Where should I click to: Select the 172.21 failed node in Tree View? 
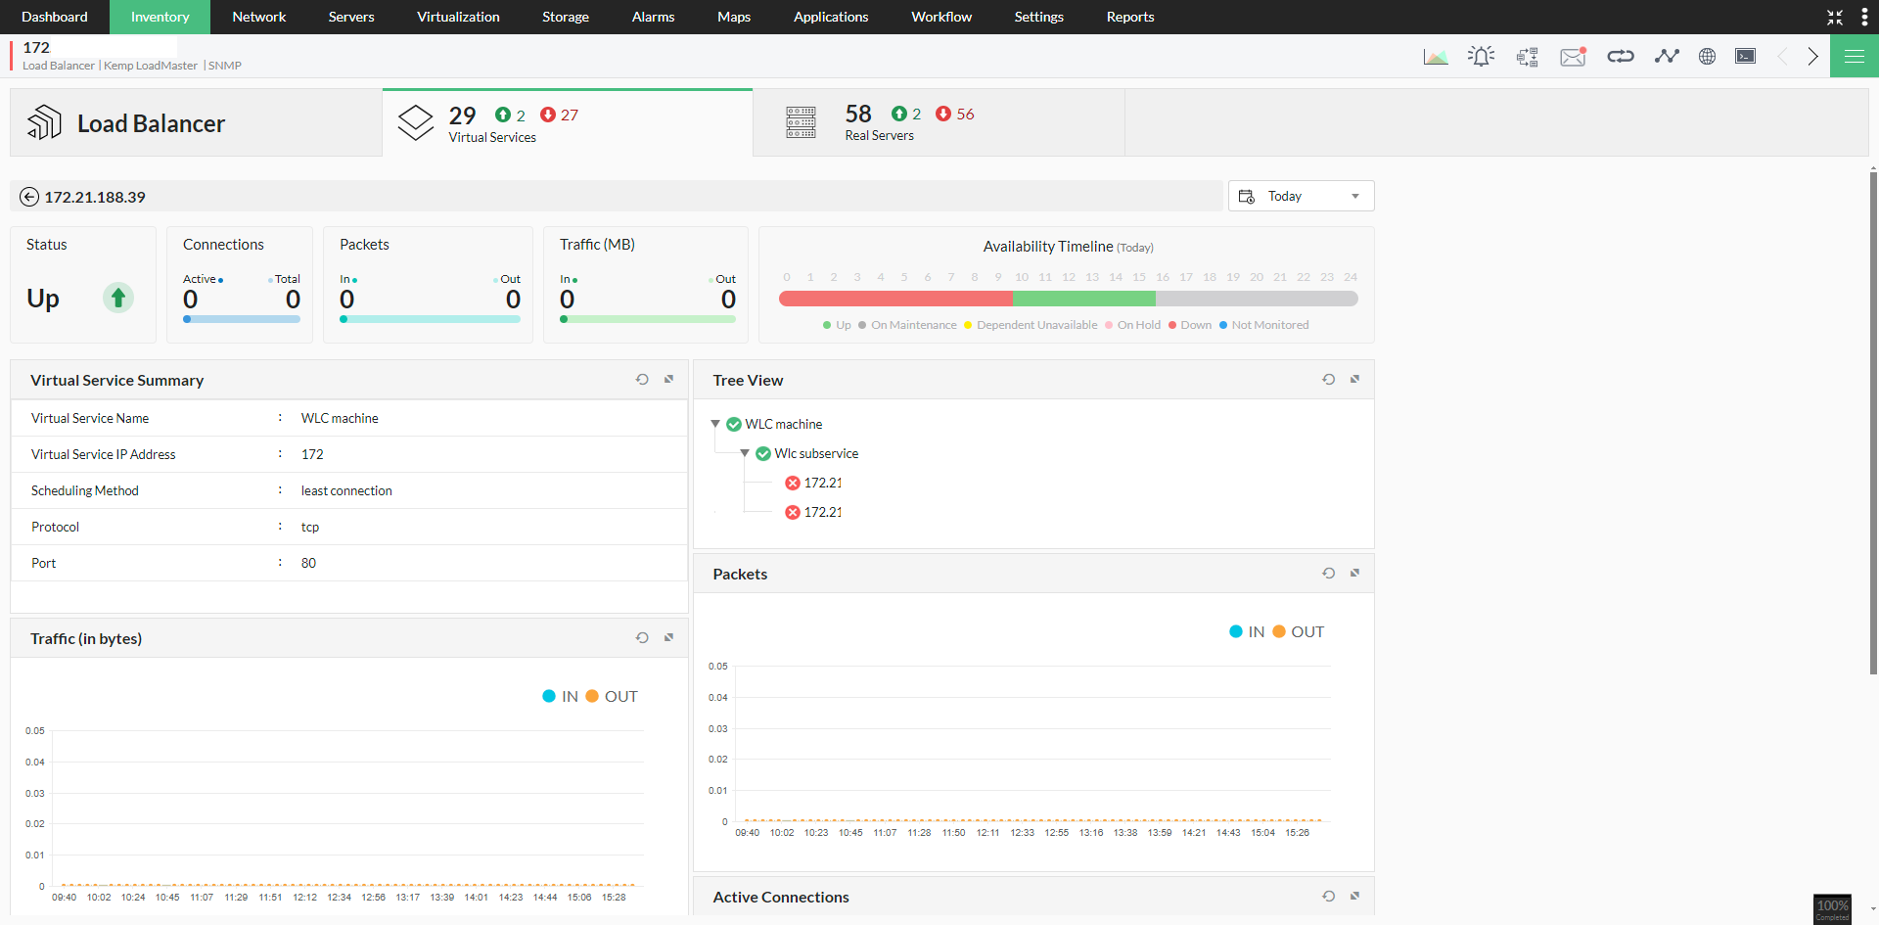[x=822, y=482]
